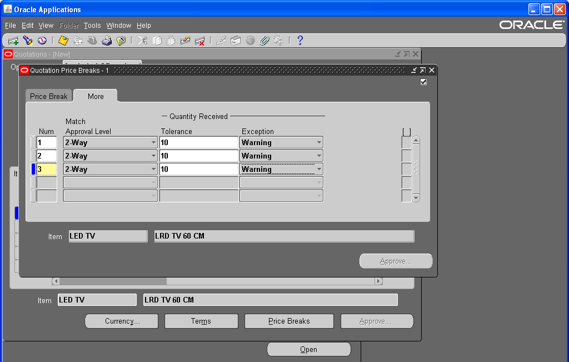The image size is (569, 362).
Task: Open Exception dropdown in row 2
Action: pos(319,156)
